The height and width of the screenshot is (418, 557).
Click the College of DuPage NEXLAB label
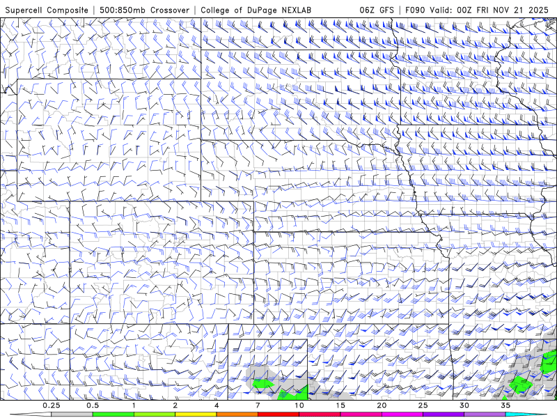pyautogui.click(x=256, y=10)
